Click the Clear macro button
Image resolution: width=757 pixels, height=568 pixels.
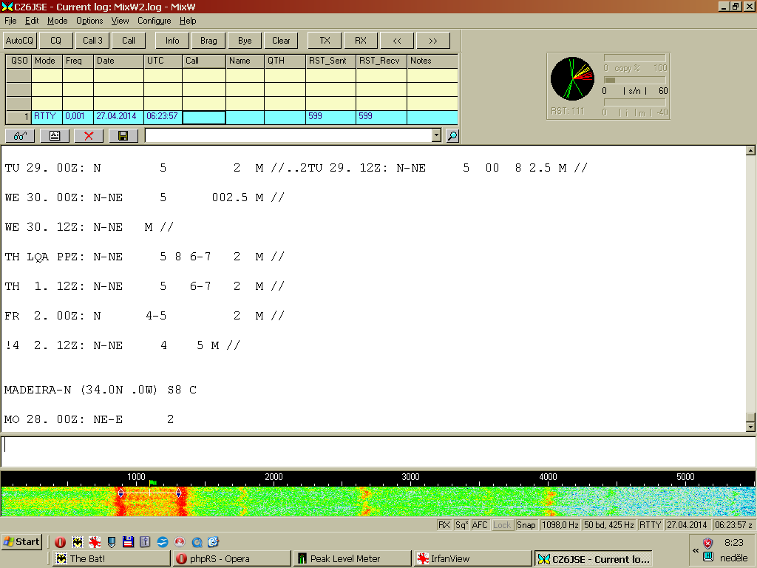click(281, 41)
